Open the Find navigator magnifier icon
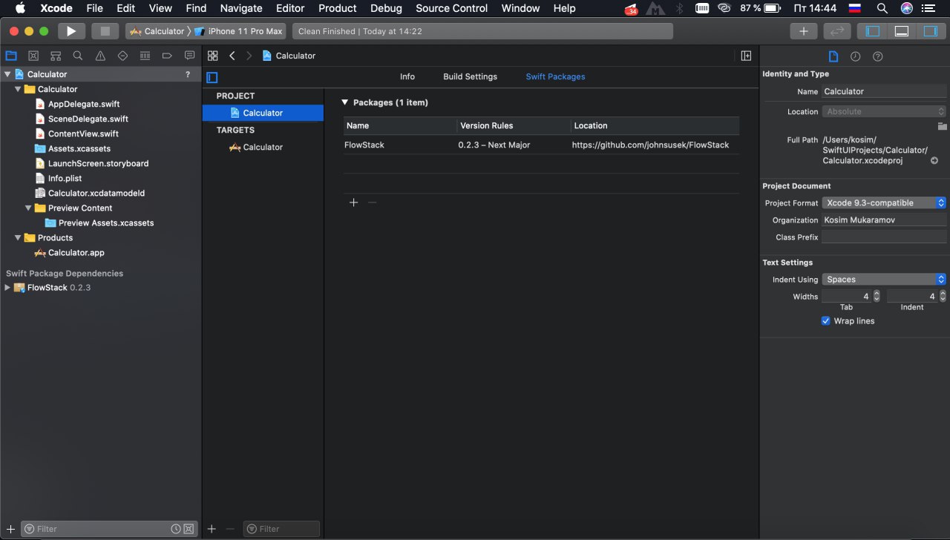This screenshot has width=950, height=540. (x=78, y=56)
